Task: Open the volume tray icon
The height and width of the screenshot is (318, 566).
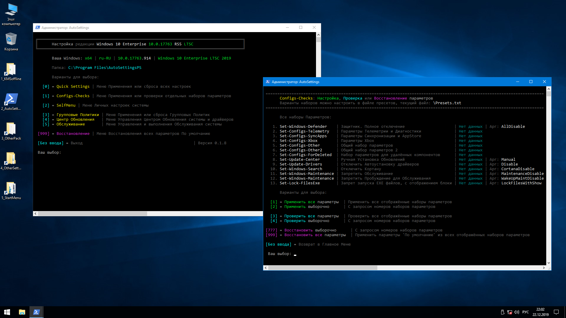Action: (517, 312)
